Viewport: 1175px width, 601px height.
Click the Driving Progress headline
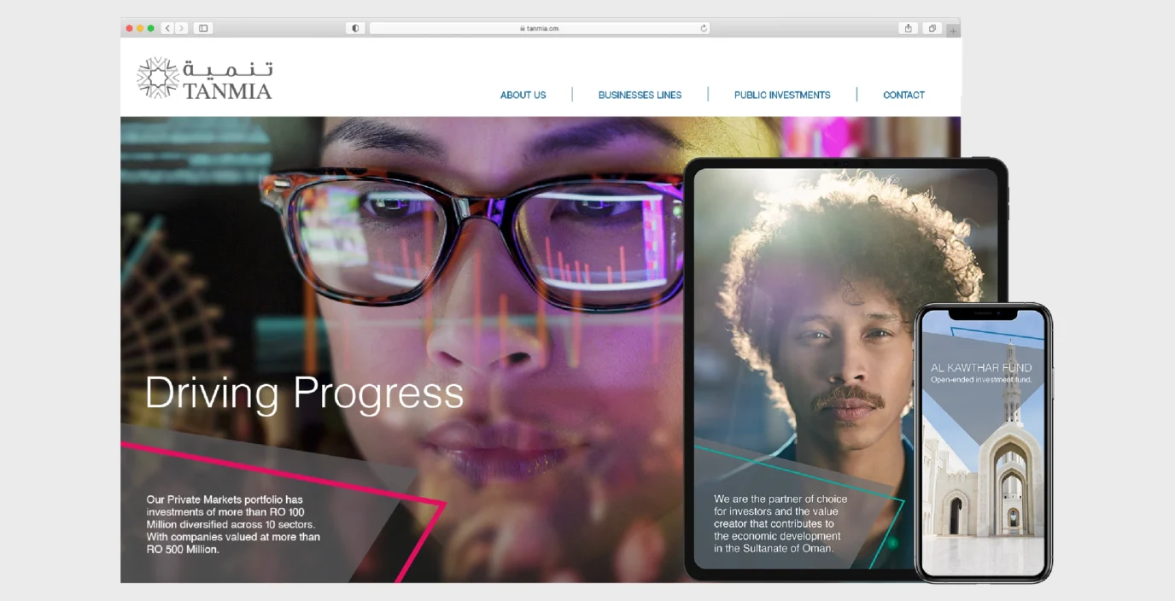(x=304, y=393)
